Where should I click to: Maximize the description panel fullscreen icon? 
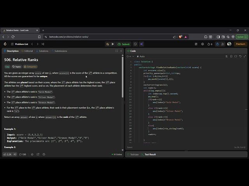117,51
